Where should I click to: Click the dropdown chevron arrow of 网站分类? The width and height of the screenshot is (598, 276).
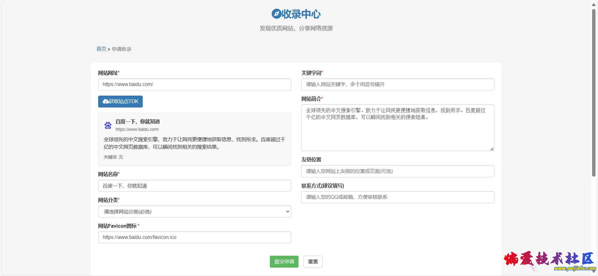pyautogui.click(x=287, y=212)
